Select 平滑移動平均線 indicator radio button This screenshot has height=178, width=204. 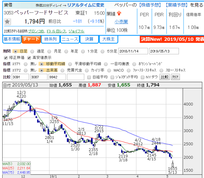point(70,64)
